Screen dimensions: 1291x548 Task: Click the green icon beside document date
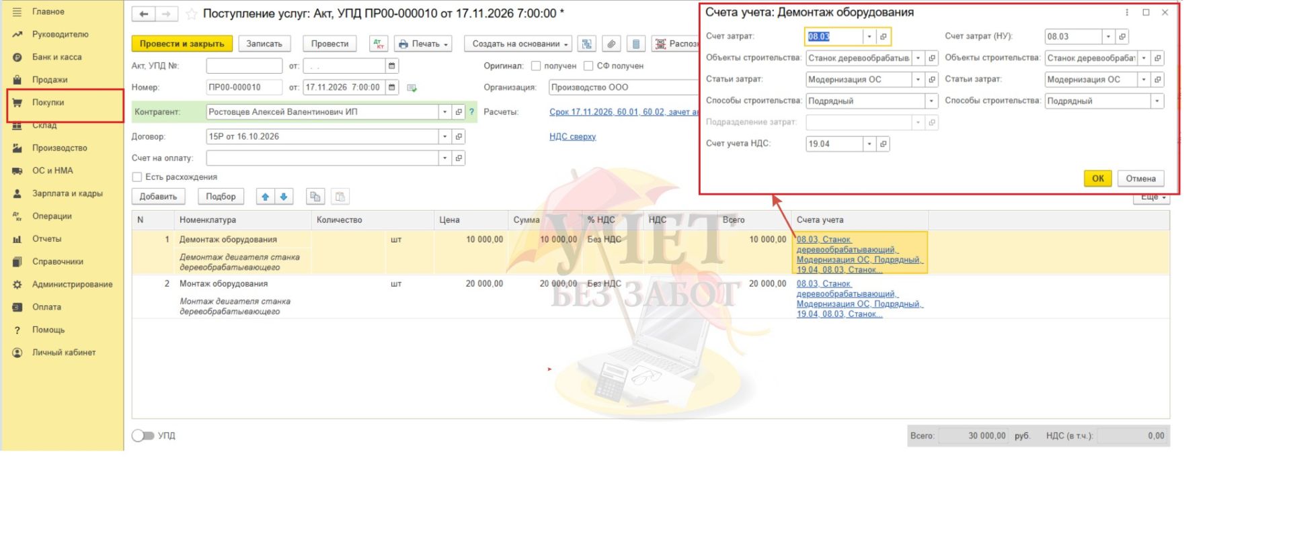point(412,88)
